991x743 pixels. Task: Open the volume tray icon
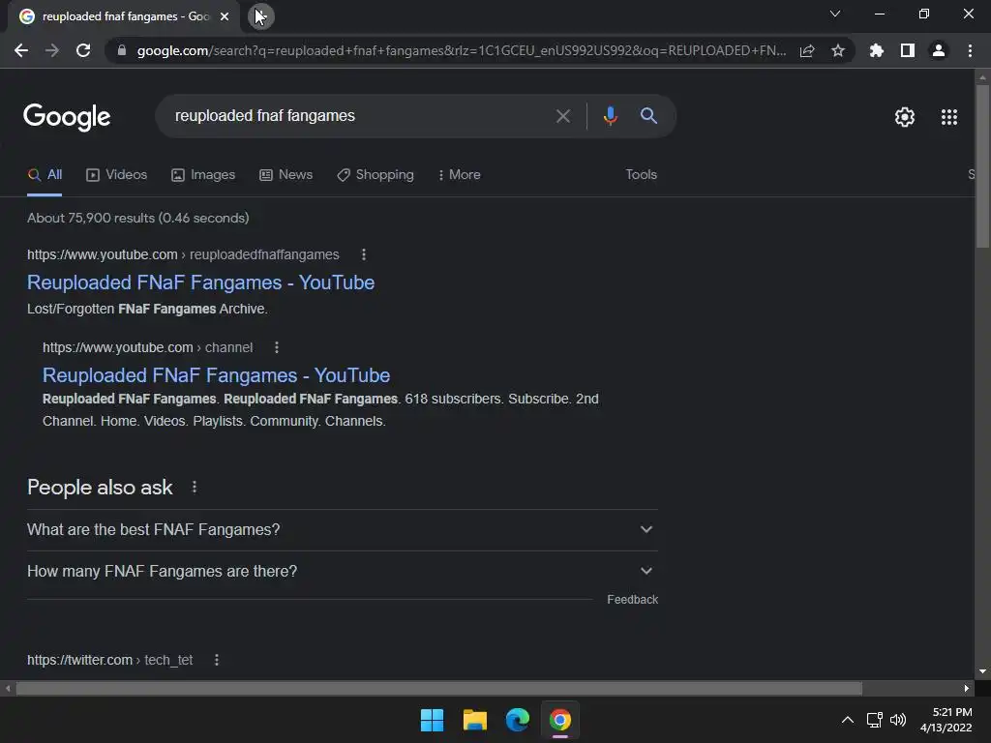(898, 720)
